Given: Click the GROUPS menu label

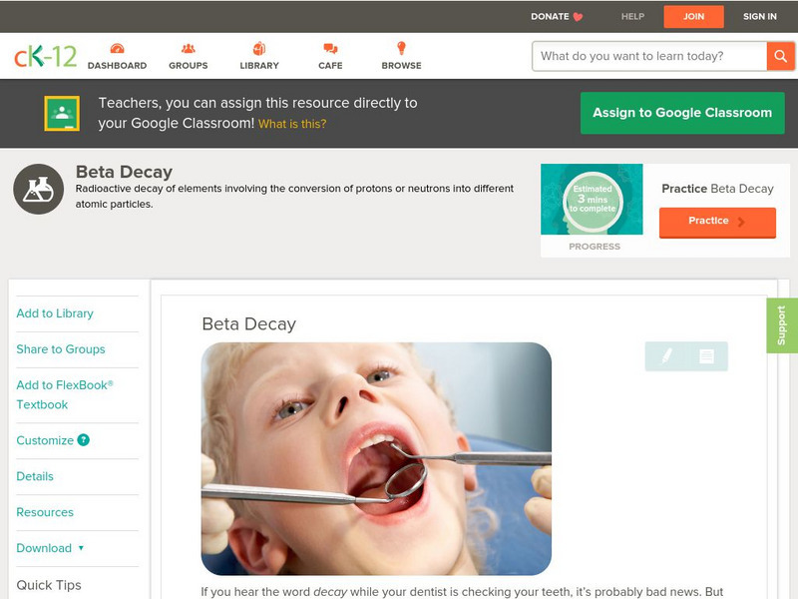Looking at the screenshot, I should coord(189,66).
